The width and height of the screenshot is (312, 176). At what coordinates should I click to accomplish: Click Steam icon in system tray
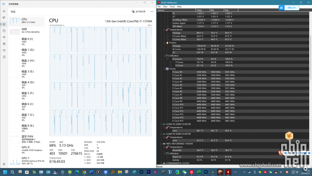[250, 172]
